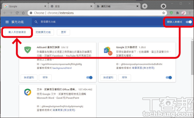Image resolution: width=194 pixels, height=118 pixels.
Task: Open Google Docs Offline details button
Action: (108, 77)
